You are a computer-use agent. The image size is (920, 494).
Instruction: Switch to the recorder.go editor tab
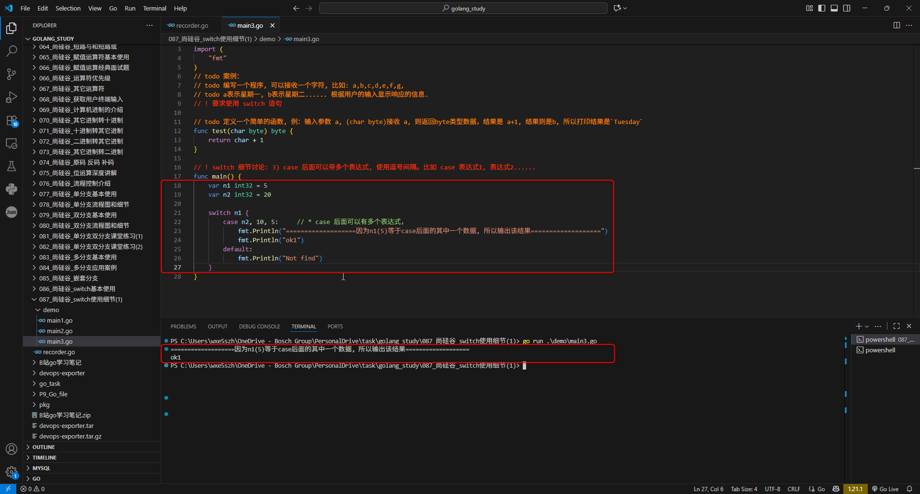click(x=192, y=25)
